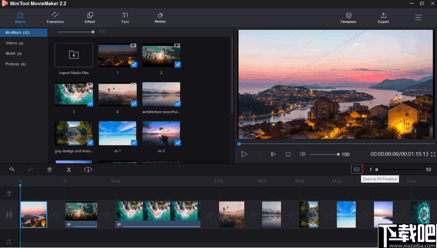Enter full screen preview
This screenshot has width=437, height=248.
(x=433, y=155)
